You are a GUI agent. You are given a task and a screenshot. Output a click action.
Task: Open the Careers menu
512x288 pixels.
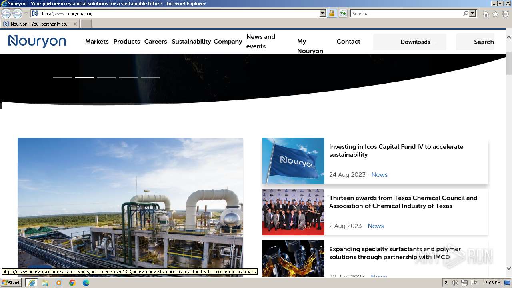[x=156, y=42]
